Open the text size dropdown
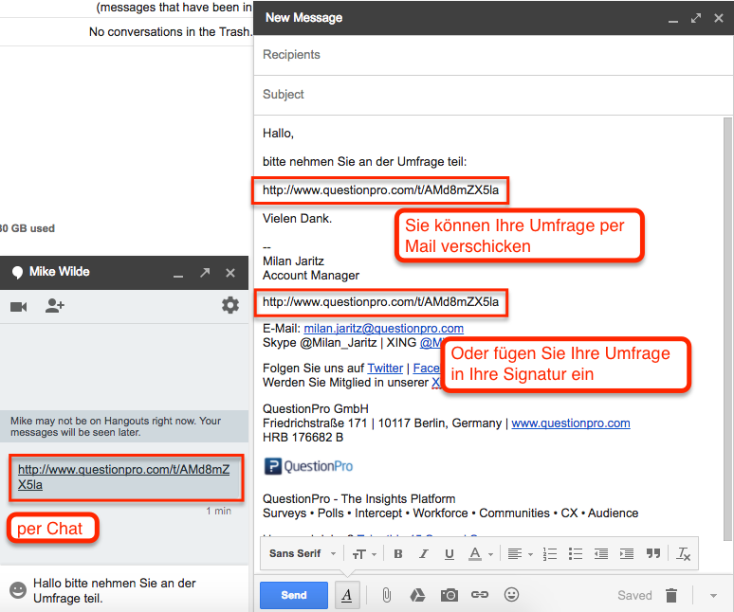 [365, 554]
